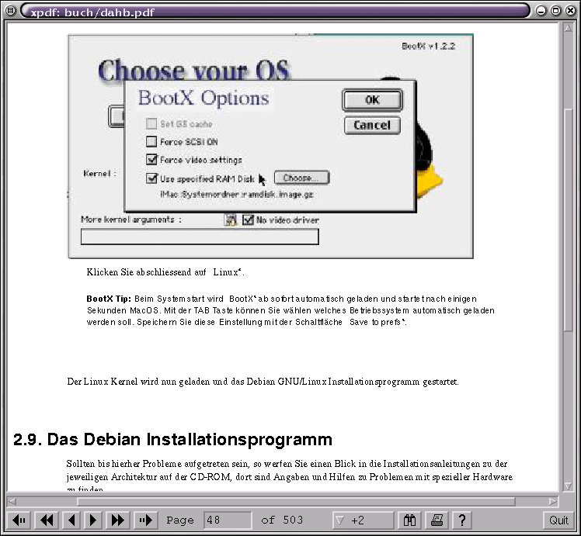Click OK in the pictured BootX Options dialog
Viewport: 581px width, 536px height.
372,100
